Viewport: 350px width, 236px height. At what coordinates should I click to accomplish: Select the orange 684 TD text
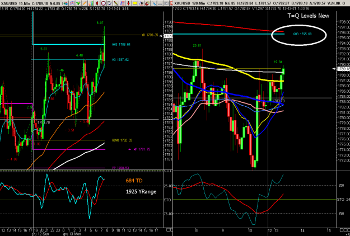134,181
